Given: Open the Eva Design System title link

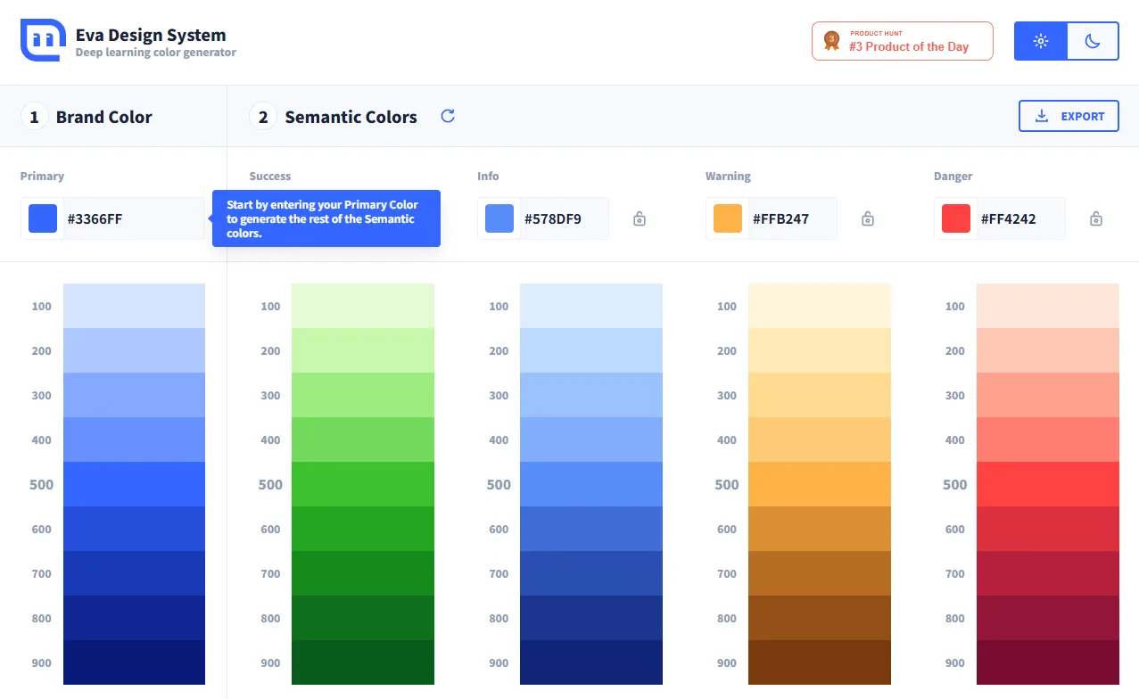Looking at the screenshot, I should tap(151, 35).
